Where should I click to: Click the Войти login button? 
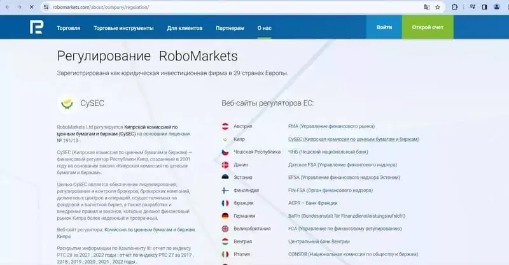384,27
